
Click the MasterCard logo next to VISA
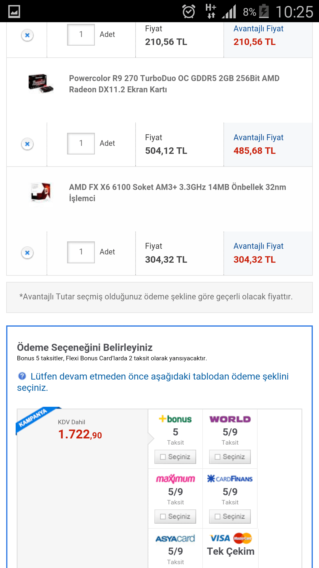point(242,538)
